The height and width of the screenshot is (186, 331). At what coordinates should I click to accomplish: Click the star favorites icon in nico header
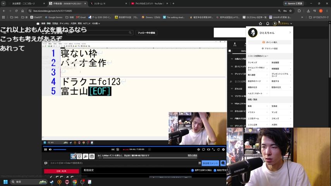pos(260,24)
